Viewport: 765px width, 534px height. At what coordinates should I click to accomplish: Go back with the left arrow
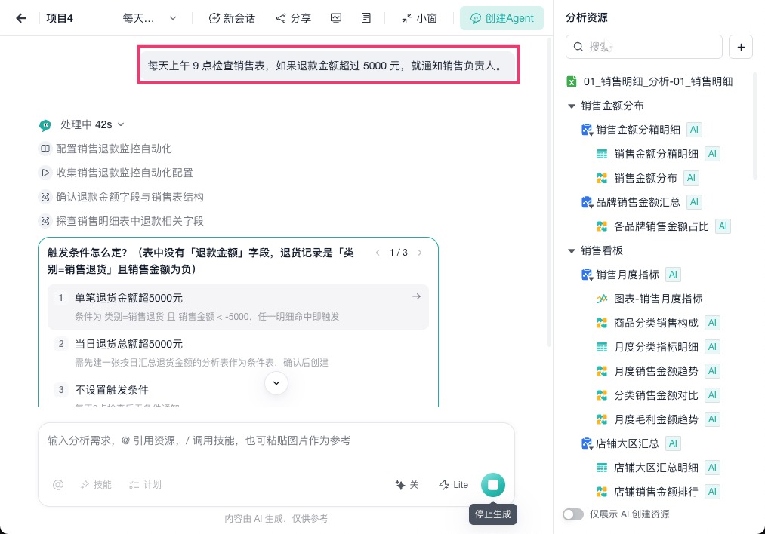pyautogui.click(x=21, y=19)
